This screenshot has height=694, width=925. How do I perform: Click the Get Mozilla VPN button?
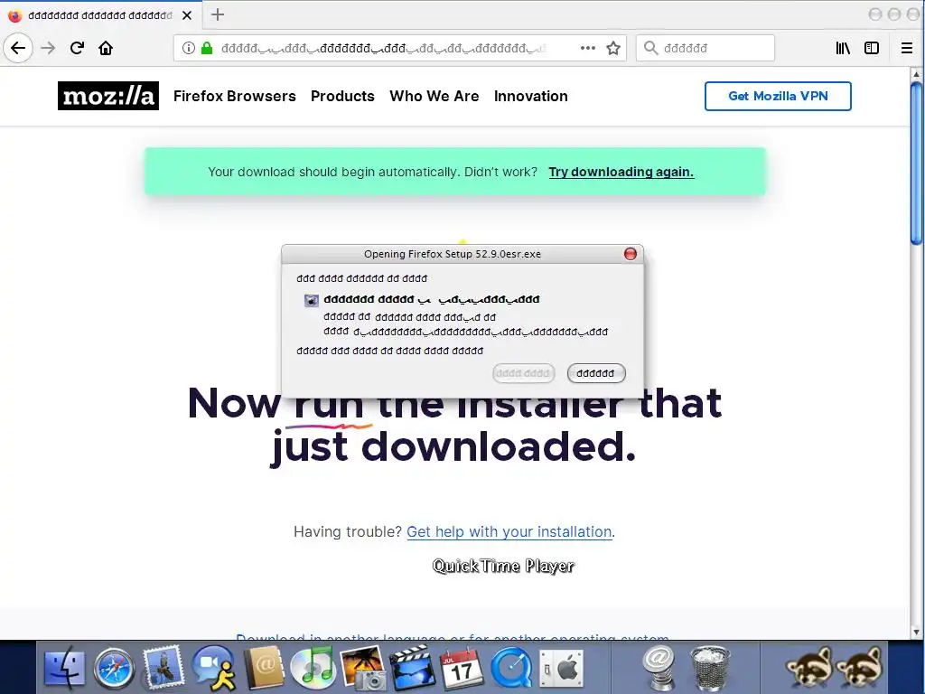[778, 96]
